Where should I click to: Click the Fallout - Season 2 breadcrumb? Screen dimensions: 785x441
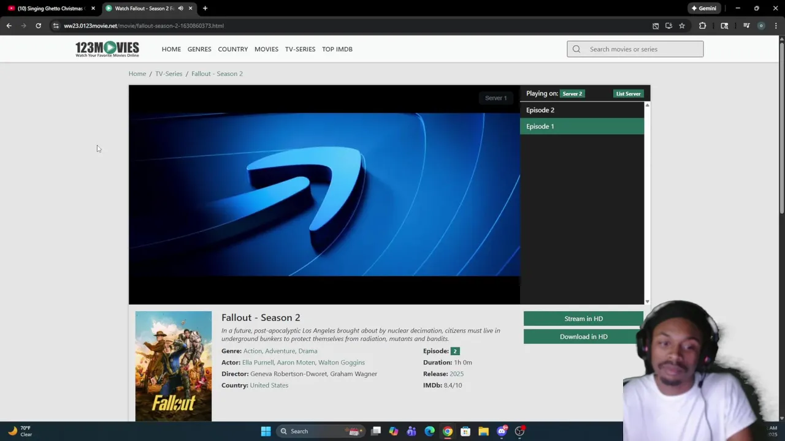coord(217,73)
